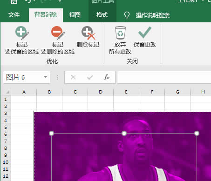Select column G header

pyautogui.click(x=177, y=92)
